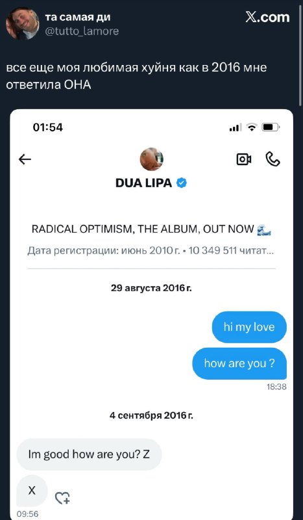The image size is (303, 520).
Task: Click the battery icon in the status bar
Action: [x=271, y=127]
